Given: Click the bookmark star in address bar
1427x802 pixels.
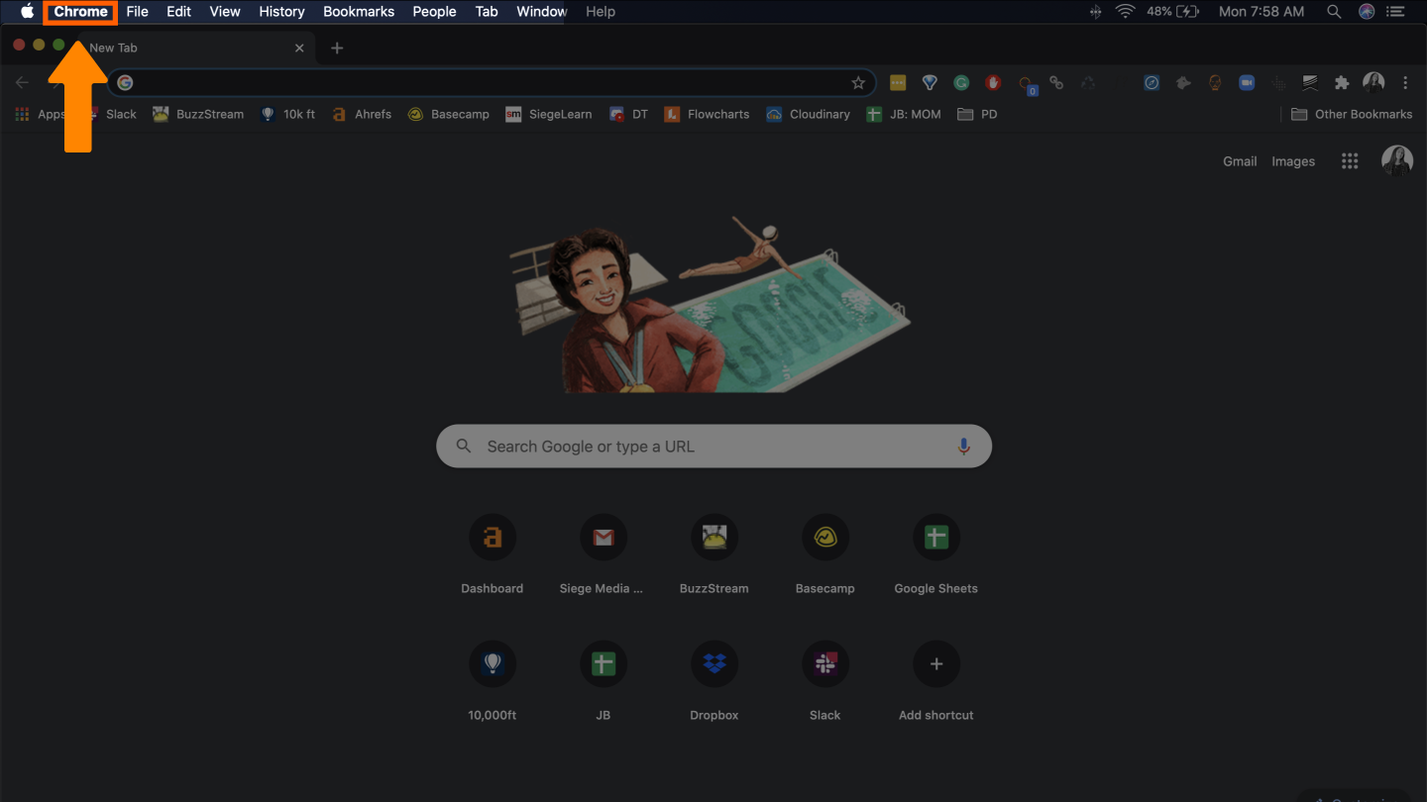Looking at the screenshot, I should (x=858, y=83).
